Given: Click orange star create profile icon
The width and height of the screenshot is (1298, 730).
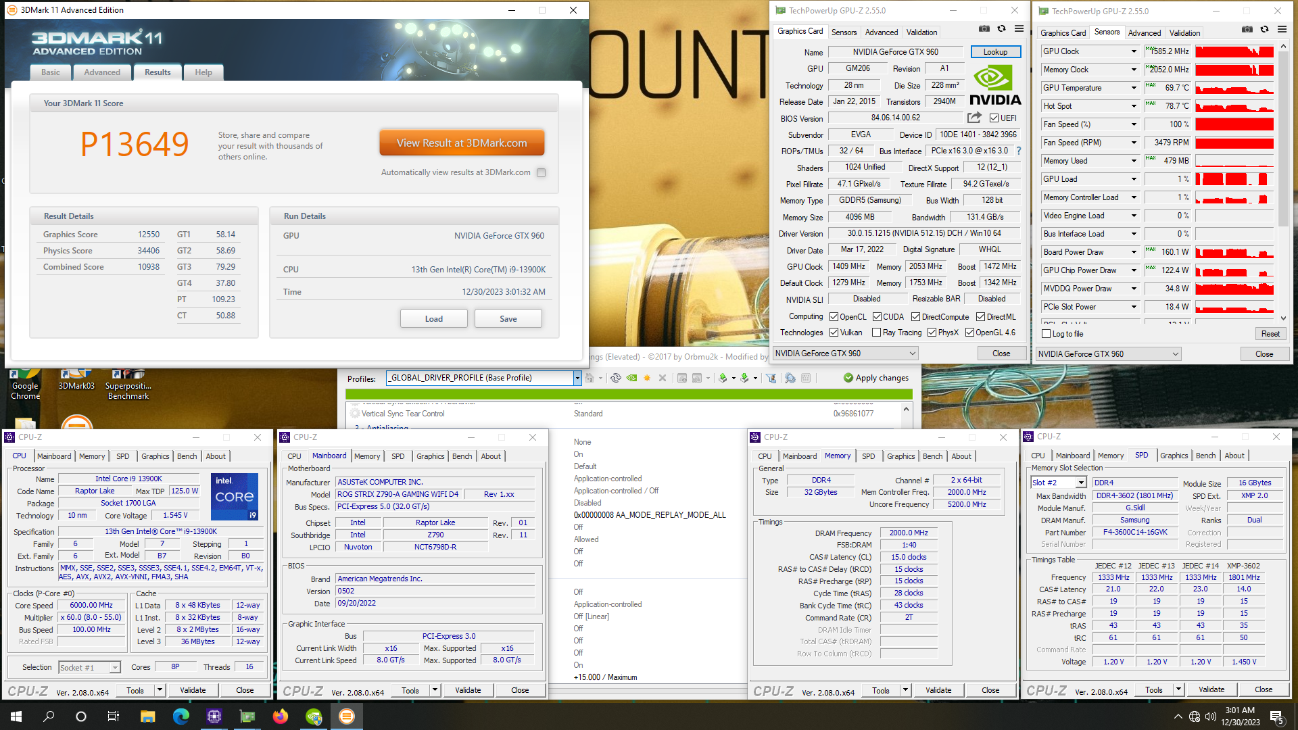Looking at the screenshot, I should (x=647, y=378).
